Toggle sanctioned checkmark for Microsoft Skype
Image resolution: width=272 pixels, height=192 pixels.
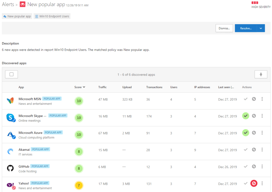246,116
